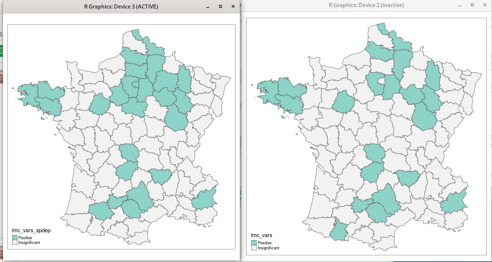Close the Device 3 graphics window
This screenshot has height=262, width=492.
pyautogui.click(x=233, y=6)
